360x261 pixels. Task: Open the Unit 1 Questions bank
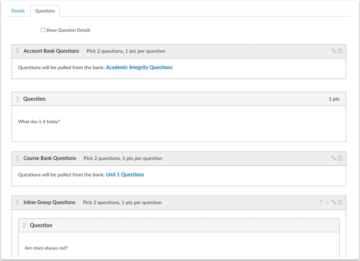coord(125,174)
